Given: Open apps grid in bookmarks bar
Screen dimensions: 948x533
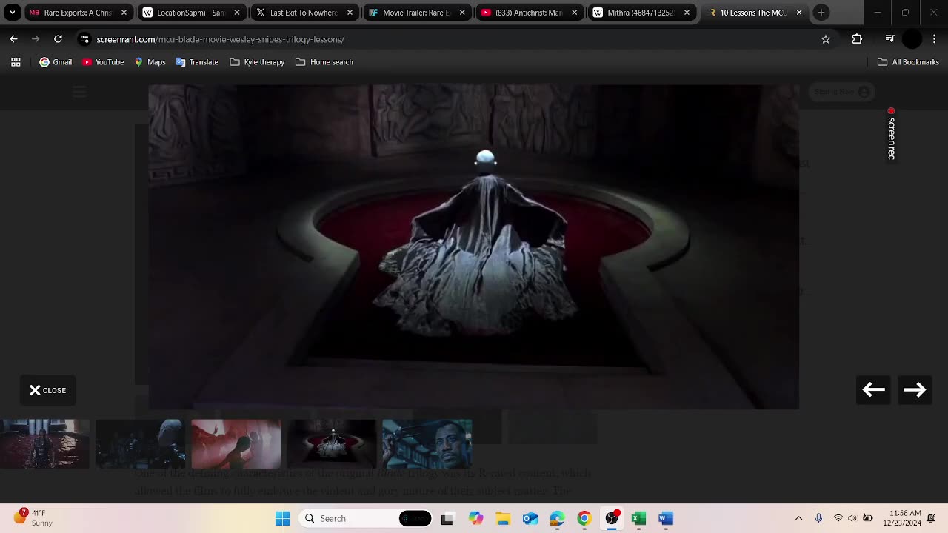Looking at the screenshot, I should pos(16,62).
